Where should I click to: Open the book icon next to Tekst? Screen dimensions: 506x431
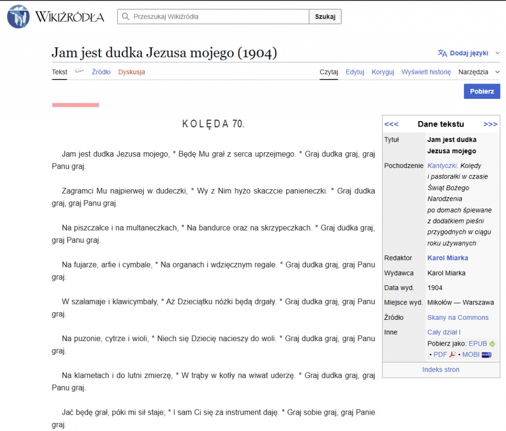point(80,72)
